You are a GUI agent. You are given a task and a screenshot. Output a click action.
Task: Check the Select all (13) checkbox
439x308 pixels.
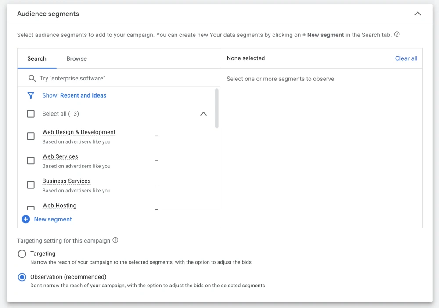31,114
